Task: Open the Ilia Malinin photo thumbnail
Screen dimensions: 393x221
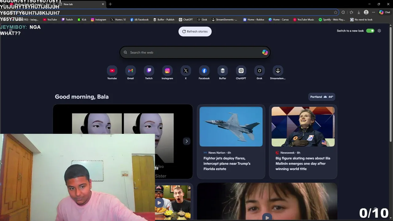Action: pyautogui.click(x=303, y=126)
